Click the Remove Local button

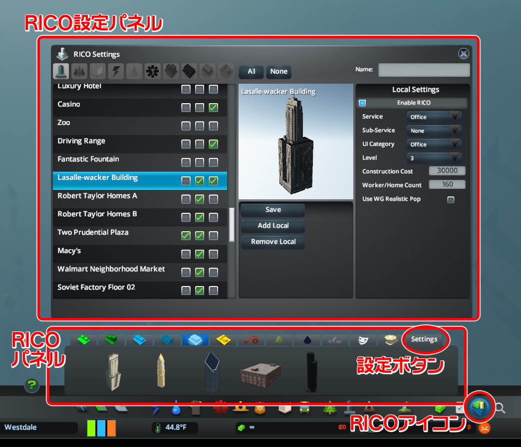[x=273, y=242]
